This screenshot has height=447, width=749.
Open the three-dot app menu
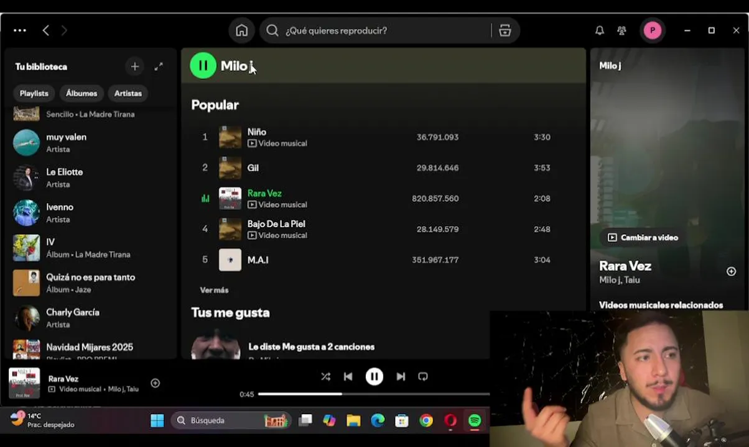pyautogui.click(x=20, y=30)
